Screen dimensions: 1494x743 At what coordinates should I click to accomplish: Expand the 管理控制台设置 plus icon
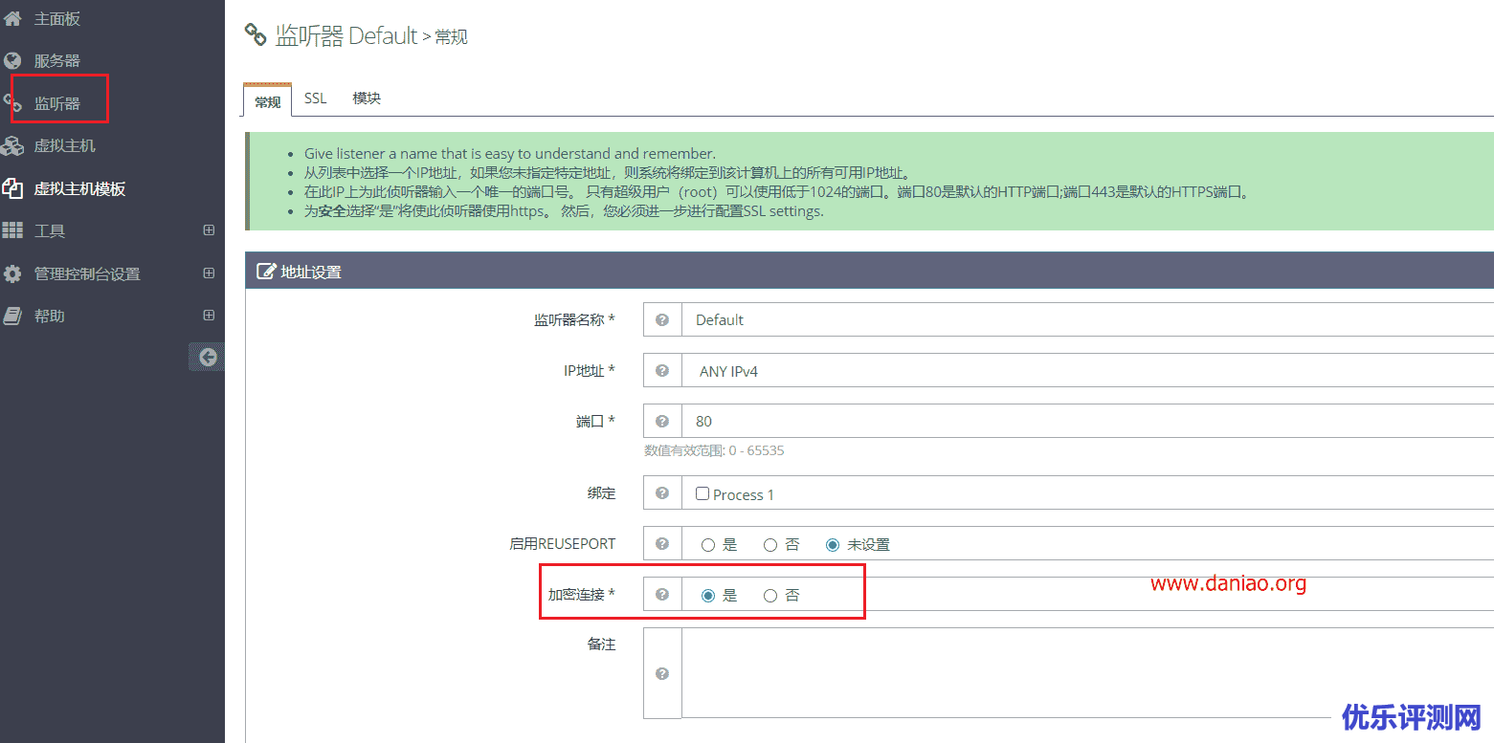point(210,273)
